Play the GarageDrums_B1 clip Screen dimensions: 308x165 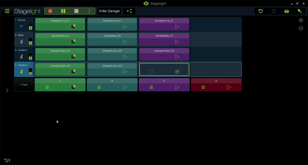(x=125, y=27)
